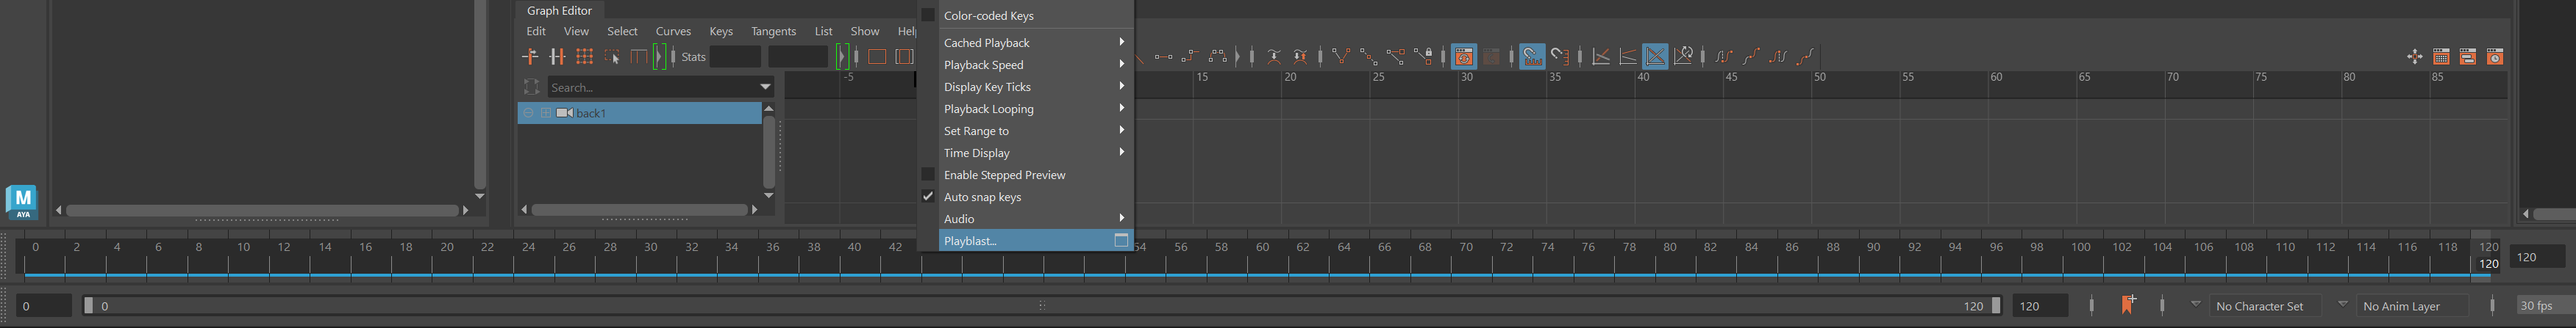Screen dimensions: 2576x328
Task: Toggle Color-coded Keys checkbox
Action: coord(928,15)
